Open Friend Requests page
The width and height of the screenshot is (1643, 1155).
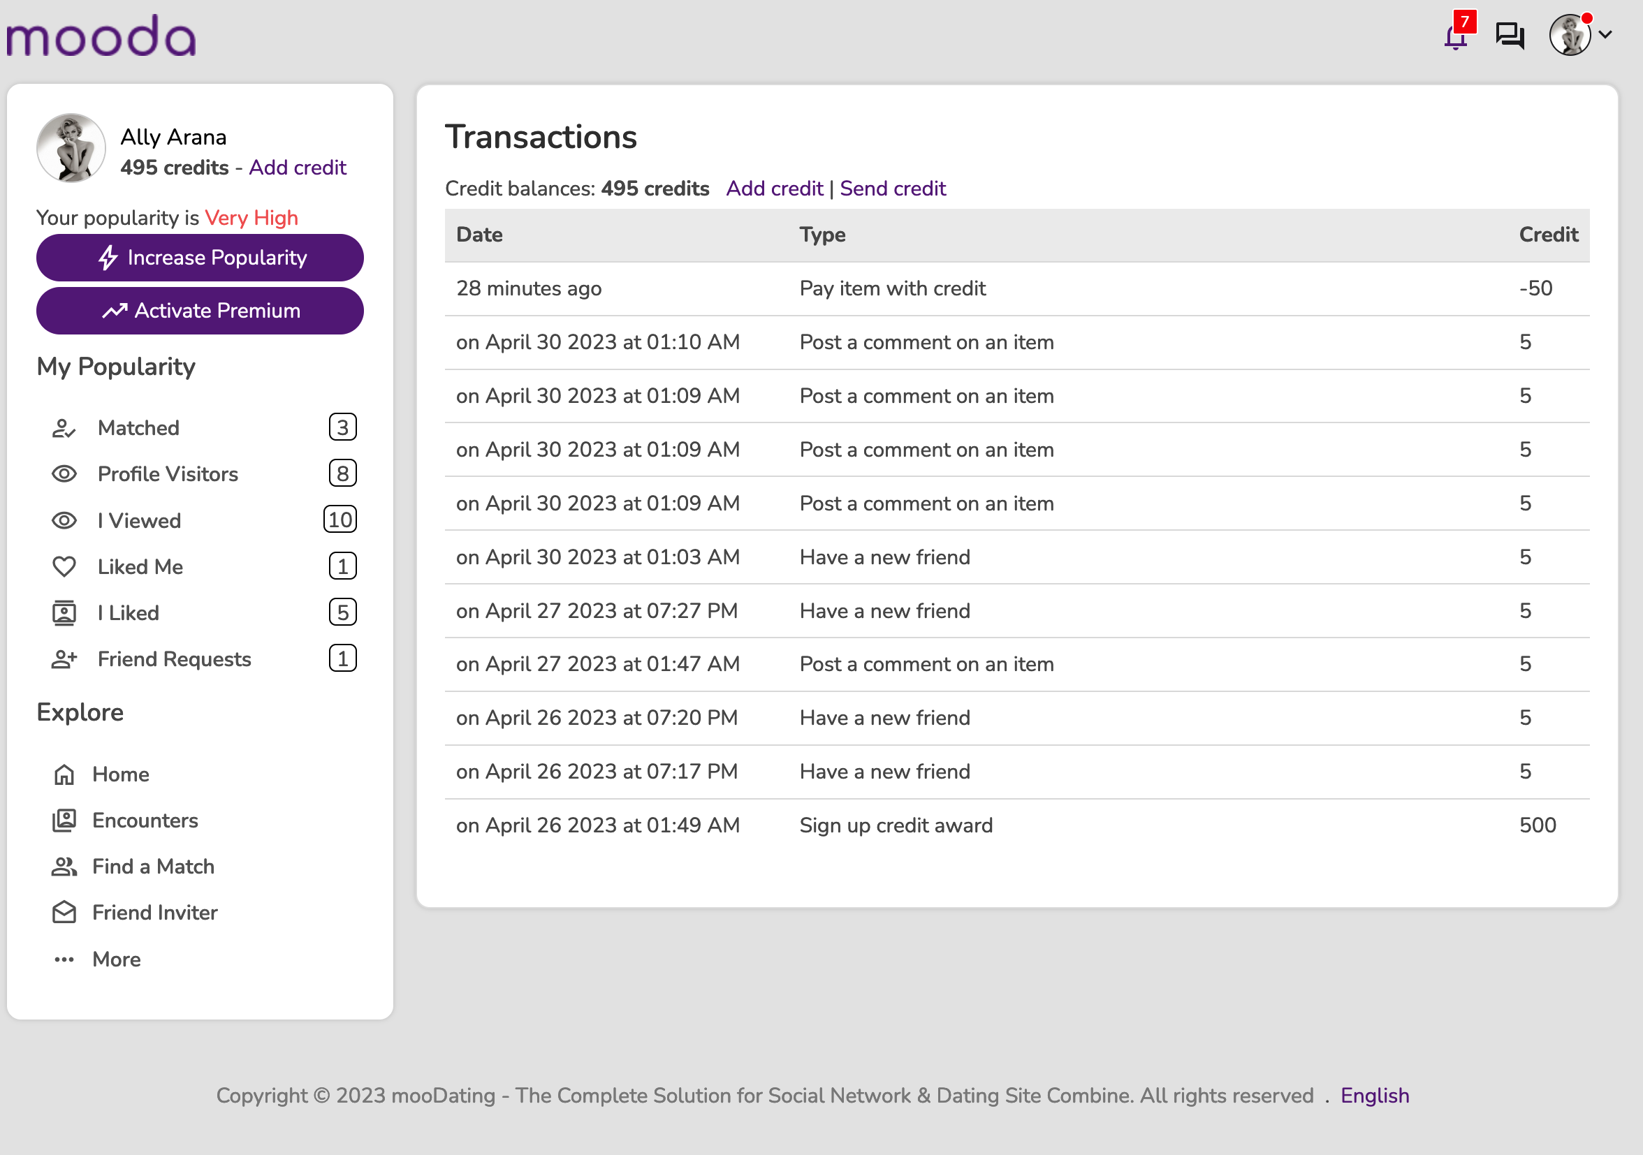[x=175, y=659]
